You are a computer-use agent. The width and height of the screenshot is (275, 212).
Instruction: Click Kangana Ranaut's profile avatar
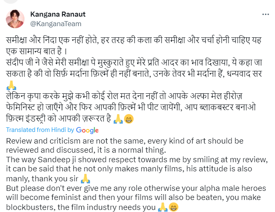[15, 19]
